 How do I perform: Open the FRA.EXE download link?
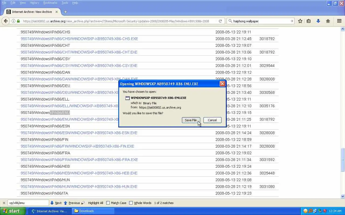[x=79, y=160]
